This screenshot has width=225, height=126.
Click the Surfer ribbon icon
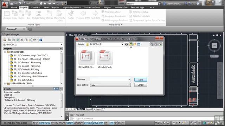[x=71, y=15]
